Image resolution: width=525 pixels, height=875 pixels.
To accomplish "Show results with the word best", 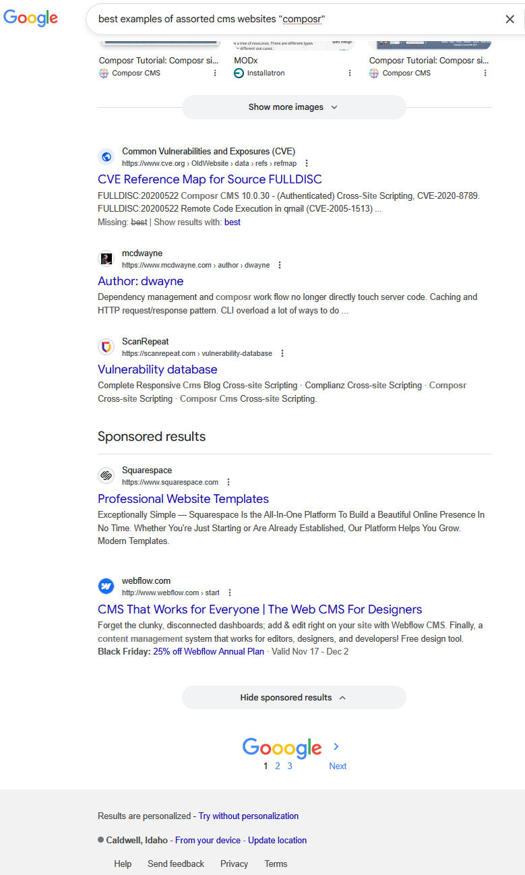I will tap(232, 222).
